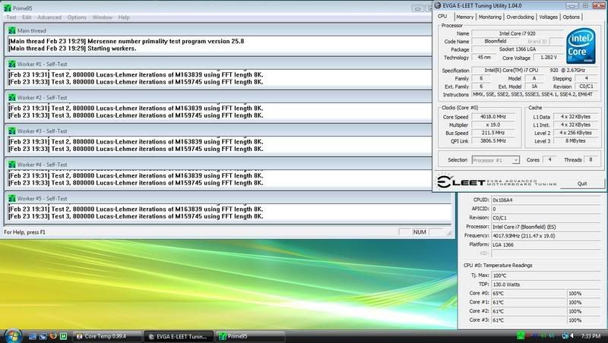Open the Windows Start orb
608x343 pixels.
pyautogui.click(x=13, y=335)
